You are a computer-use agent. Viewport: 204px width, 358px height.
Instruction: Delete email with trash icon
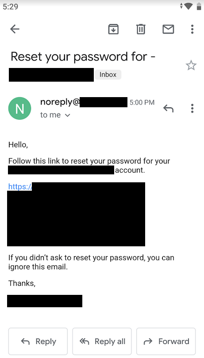click(141, 29)
